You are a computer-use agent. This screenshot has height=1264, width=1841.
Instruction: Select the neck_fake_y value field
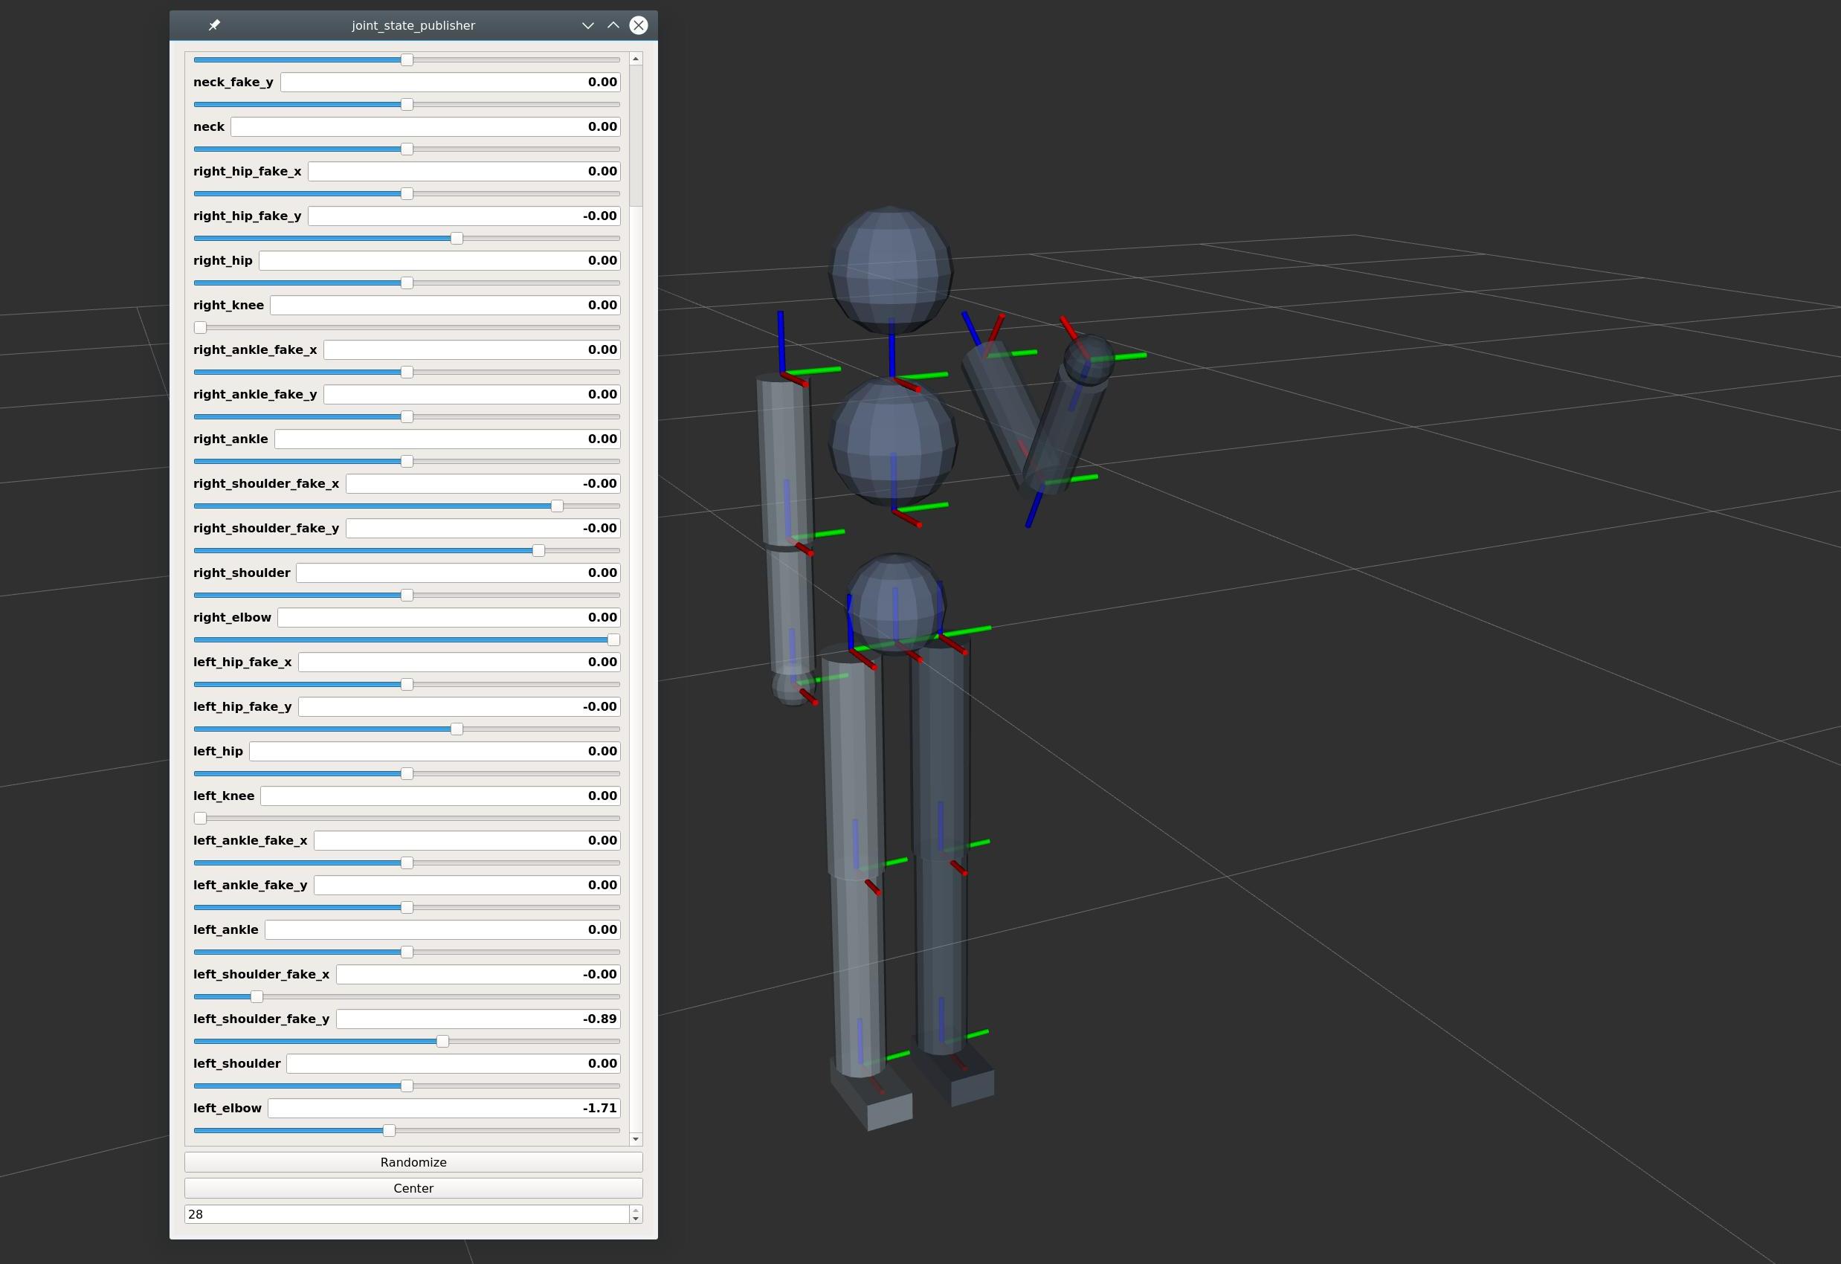[x=449, y=81]
